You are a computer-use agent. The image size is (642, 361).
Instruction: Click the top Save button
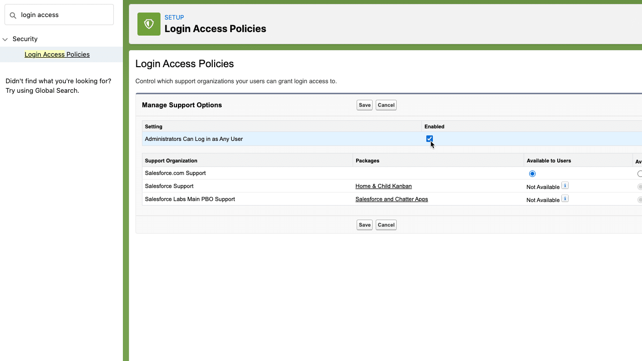pos(364,105)
